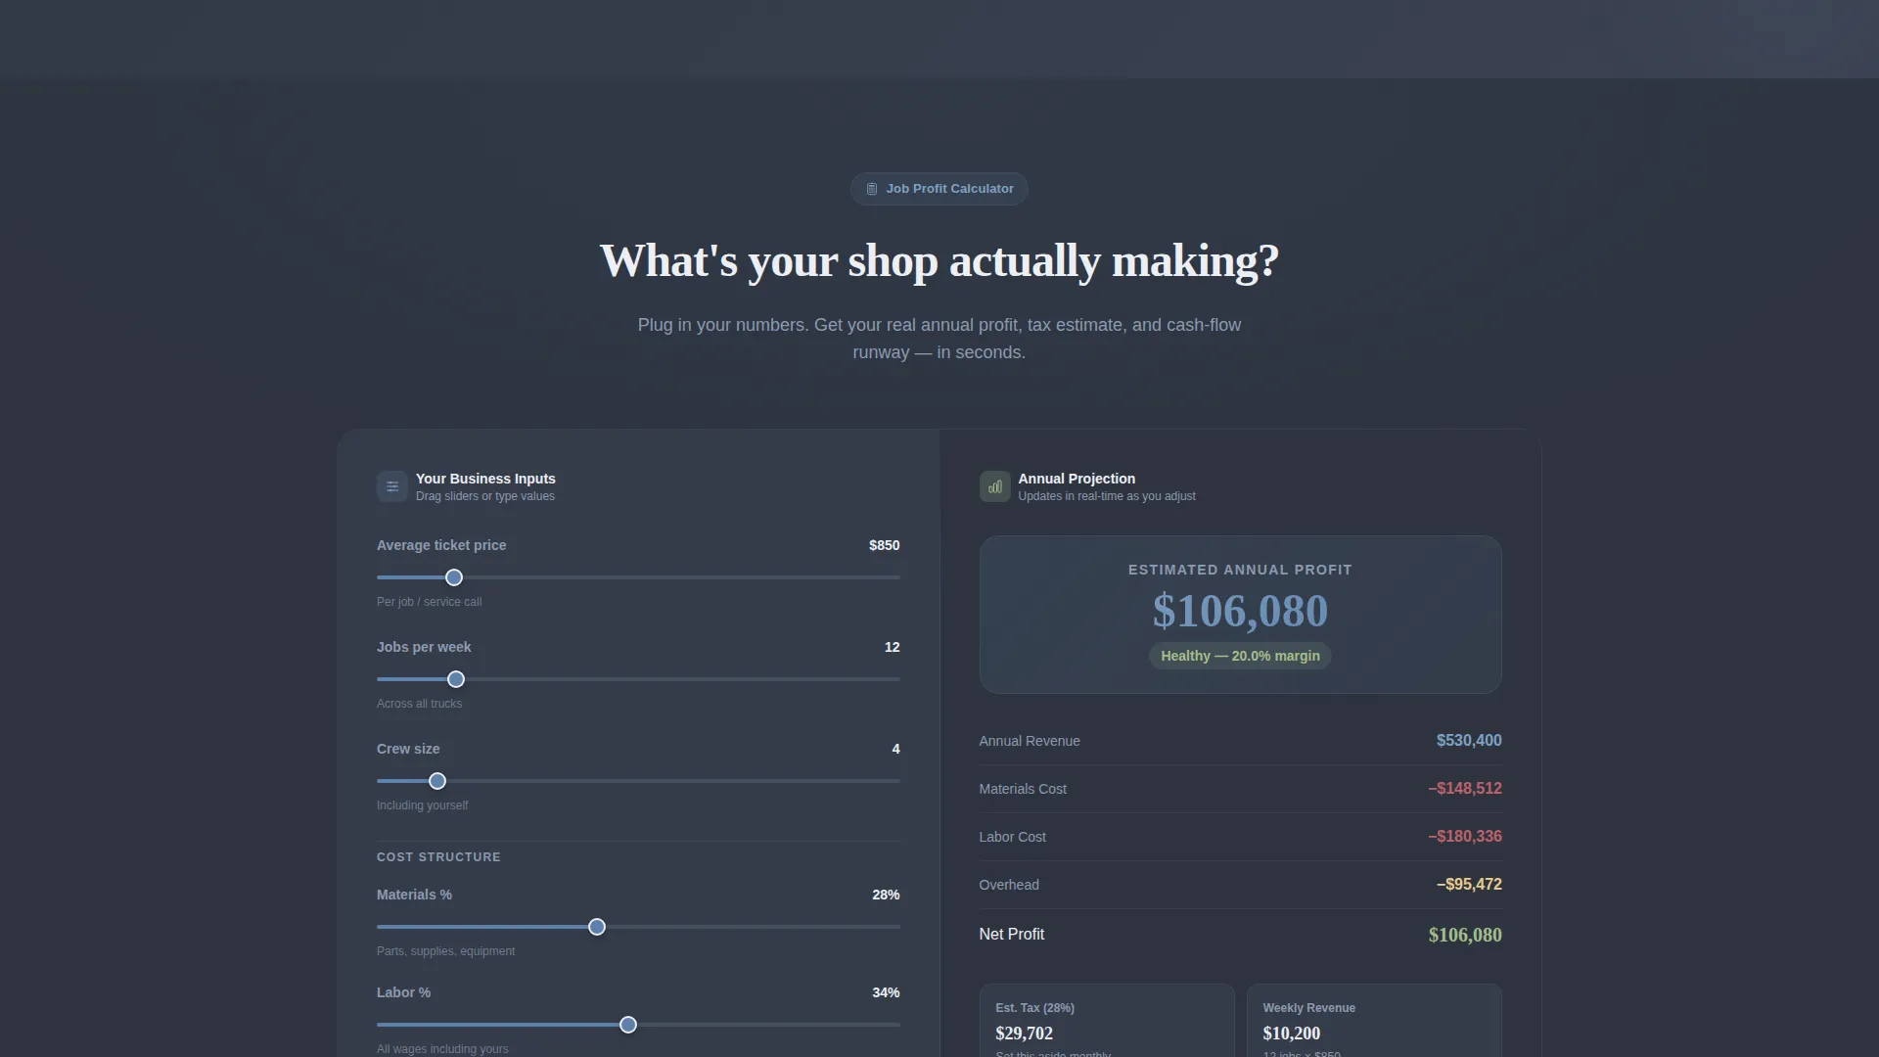The height and width of the screenshot is (1057, 1879).
Task: Click the Crew size label
Action: click(x=408, y=749)
